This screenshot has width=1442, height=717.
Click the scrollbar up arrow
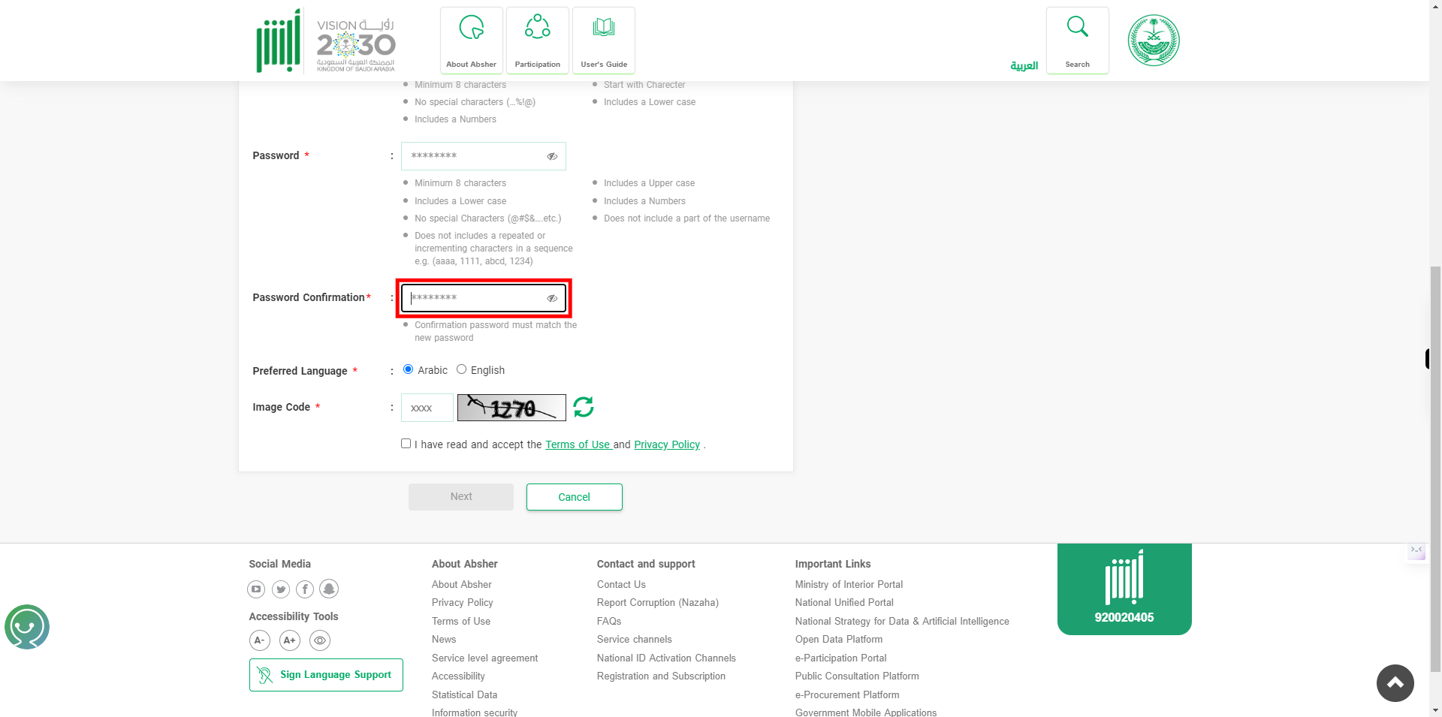(x=1435, y=6)
